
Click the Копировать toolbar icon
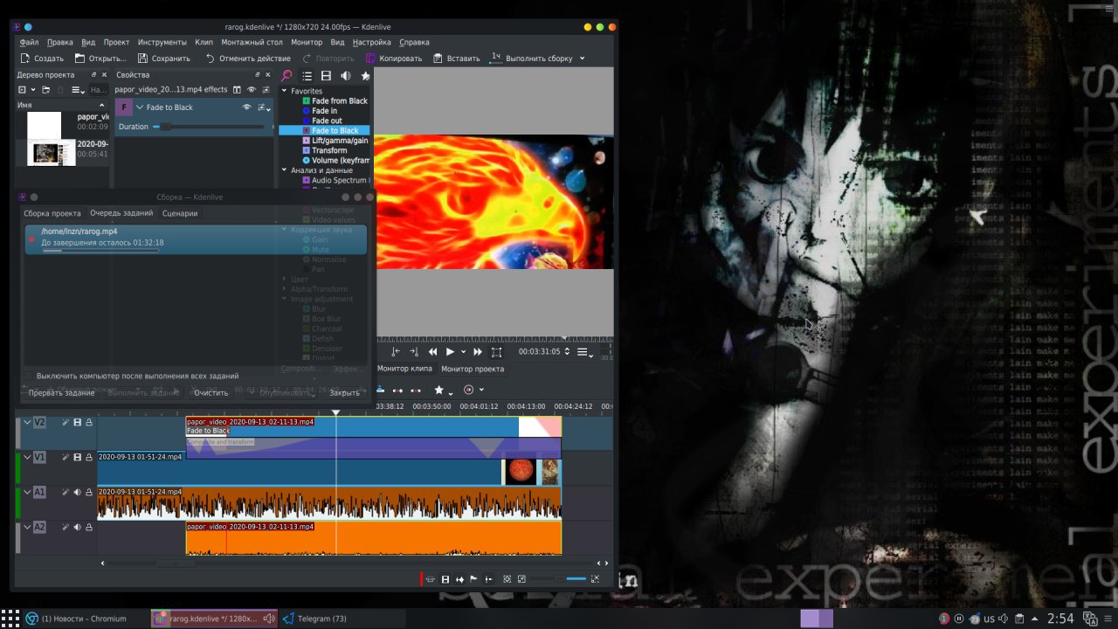coord(371,59)
